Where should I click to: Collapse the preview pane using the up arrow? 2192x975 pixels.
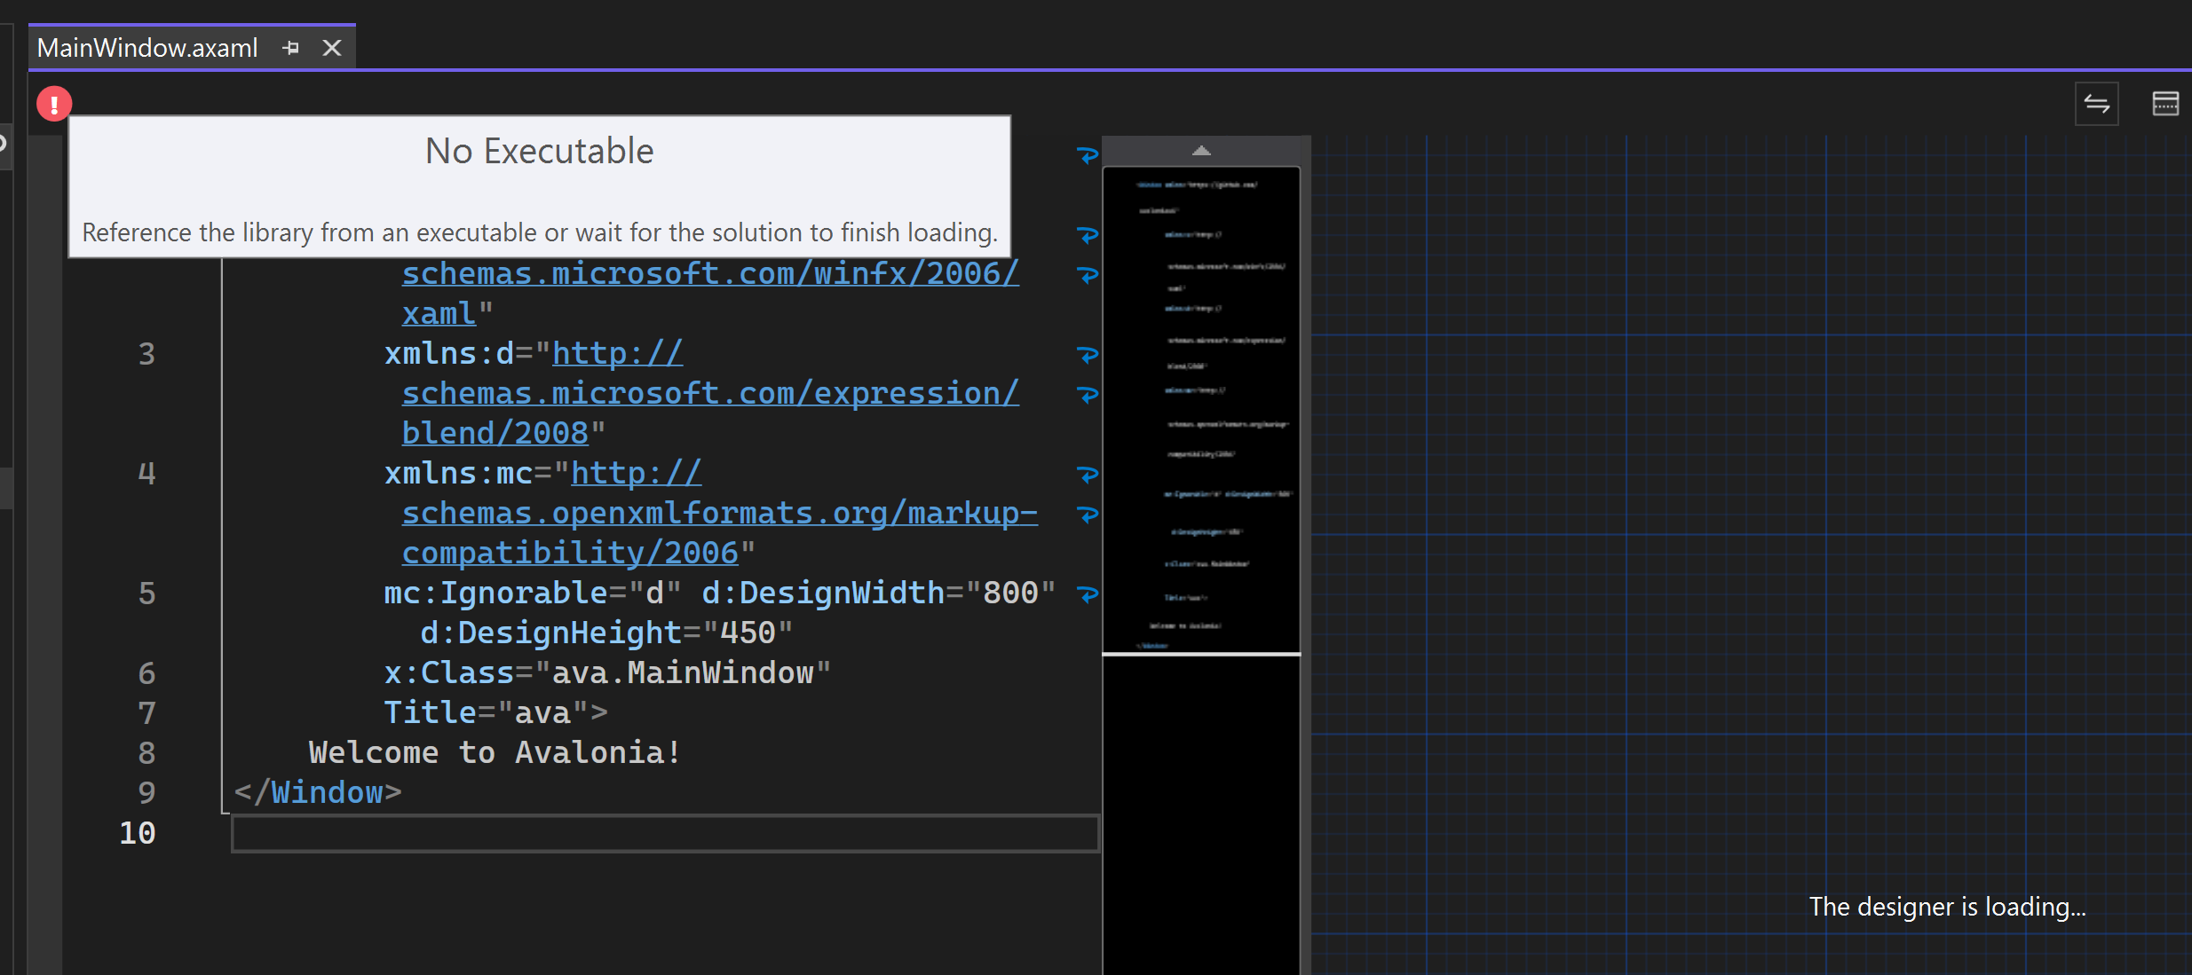tap(1200, 150)
